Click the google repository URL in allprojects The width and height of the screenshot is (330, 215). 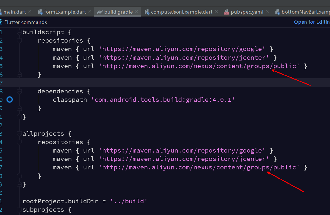click(182, 150)
